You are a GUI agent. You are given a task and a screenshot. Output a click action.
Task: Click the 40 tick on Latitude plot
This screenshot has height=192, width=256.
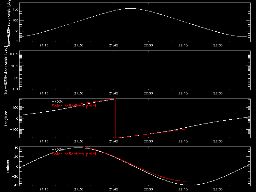pos(16,148)
